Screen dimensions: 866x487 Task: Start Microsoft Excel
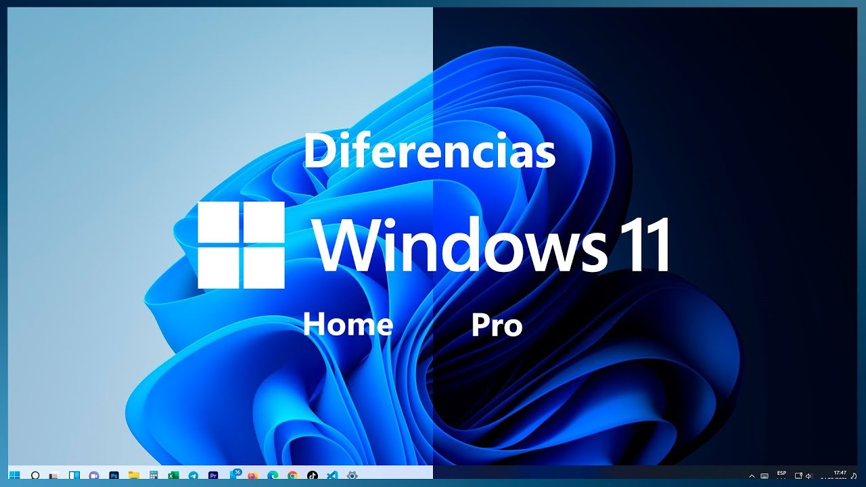173,476
